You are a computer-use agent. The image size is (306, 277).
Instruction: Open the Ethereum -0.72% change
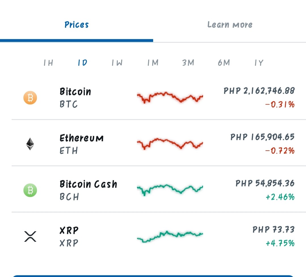click(x=280, y=151)
